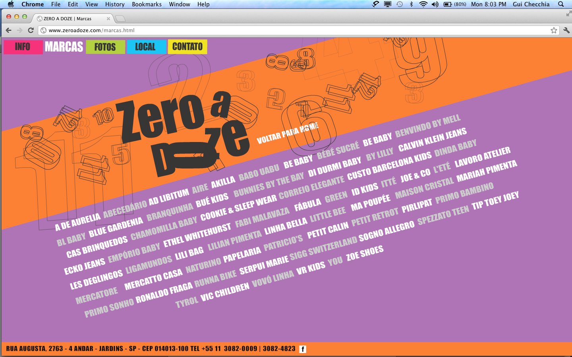Viewport: 572px width, 357px height.
Task: Open the DI DURMI BABY brand
Action: 334,166
